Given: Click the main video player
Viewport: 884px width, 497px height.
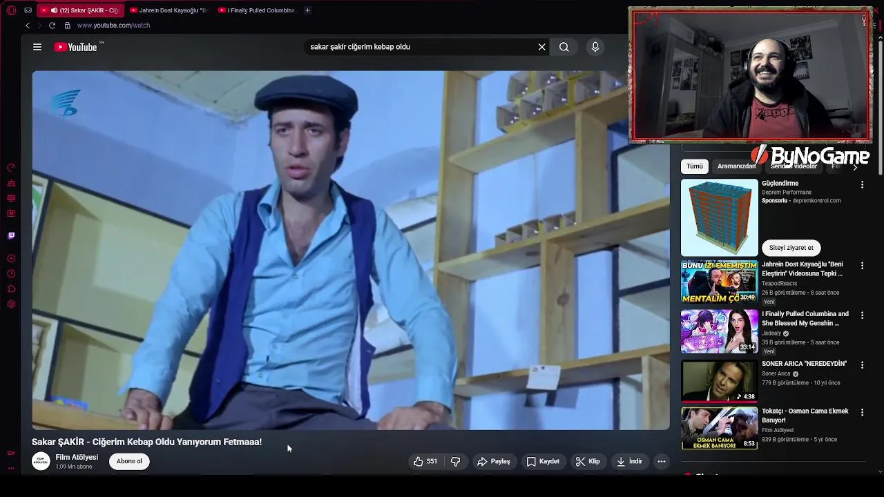Looking at the screenshot, I should pyautogui.click(x=350, y=250).
